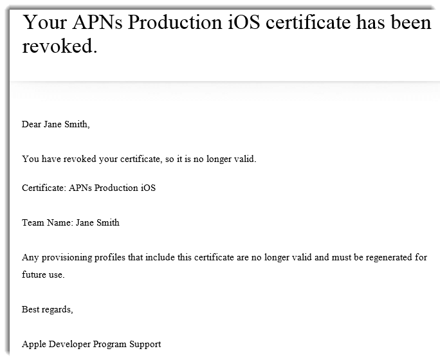440x360 pixels.
Task: Click "revoked." on the heading's second line
Action: click(x=60, y=46)
